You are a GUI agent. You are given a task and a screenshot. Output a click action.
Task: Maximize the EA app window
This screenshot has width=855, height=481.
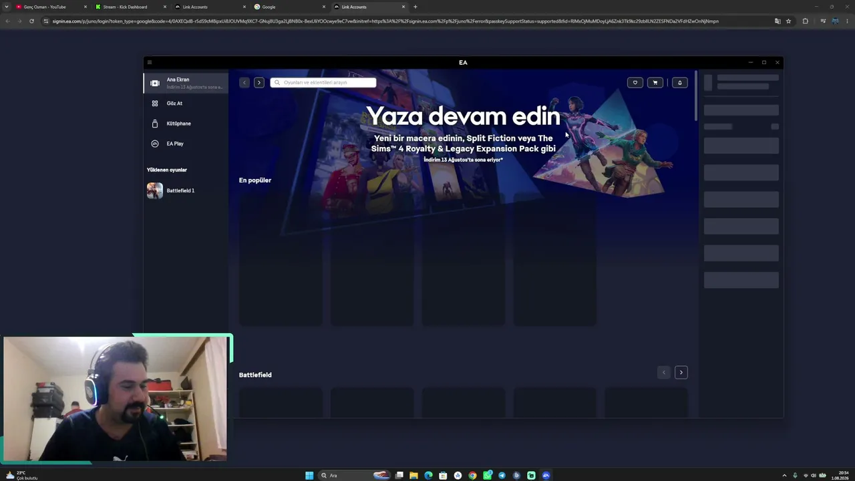[x=764, y=62]
